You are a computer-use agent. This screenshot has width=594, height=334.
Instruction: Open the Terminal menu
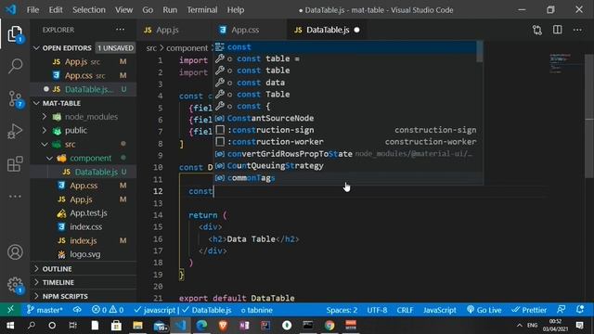coord(202,10)
